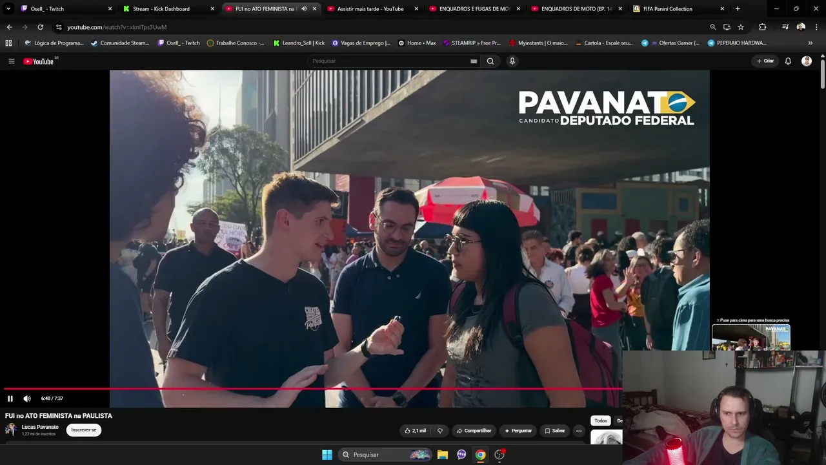Image resolution: width=826 pixels, height=465 pixels.
Task: Bookmark this page with the star icon
Action: 741,27
